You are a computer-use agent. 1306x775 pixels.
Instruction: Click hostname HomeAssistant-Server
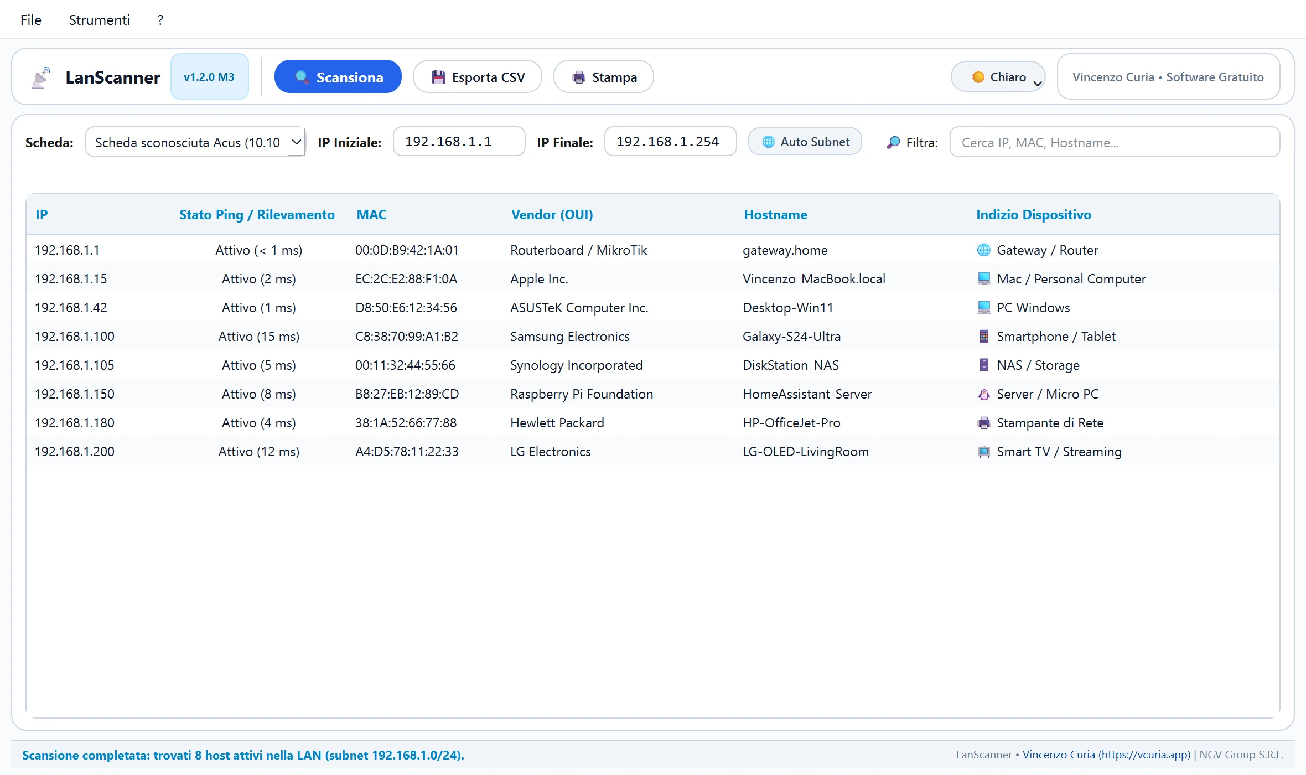807,394
